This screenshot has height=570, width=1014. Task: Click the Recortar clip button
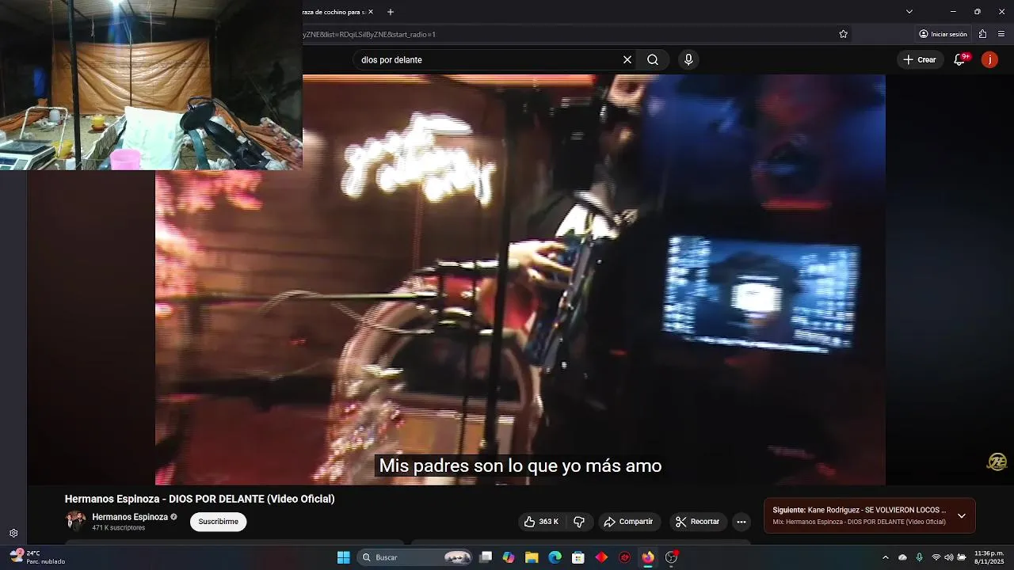(x=698, y=522)
